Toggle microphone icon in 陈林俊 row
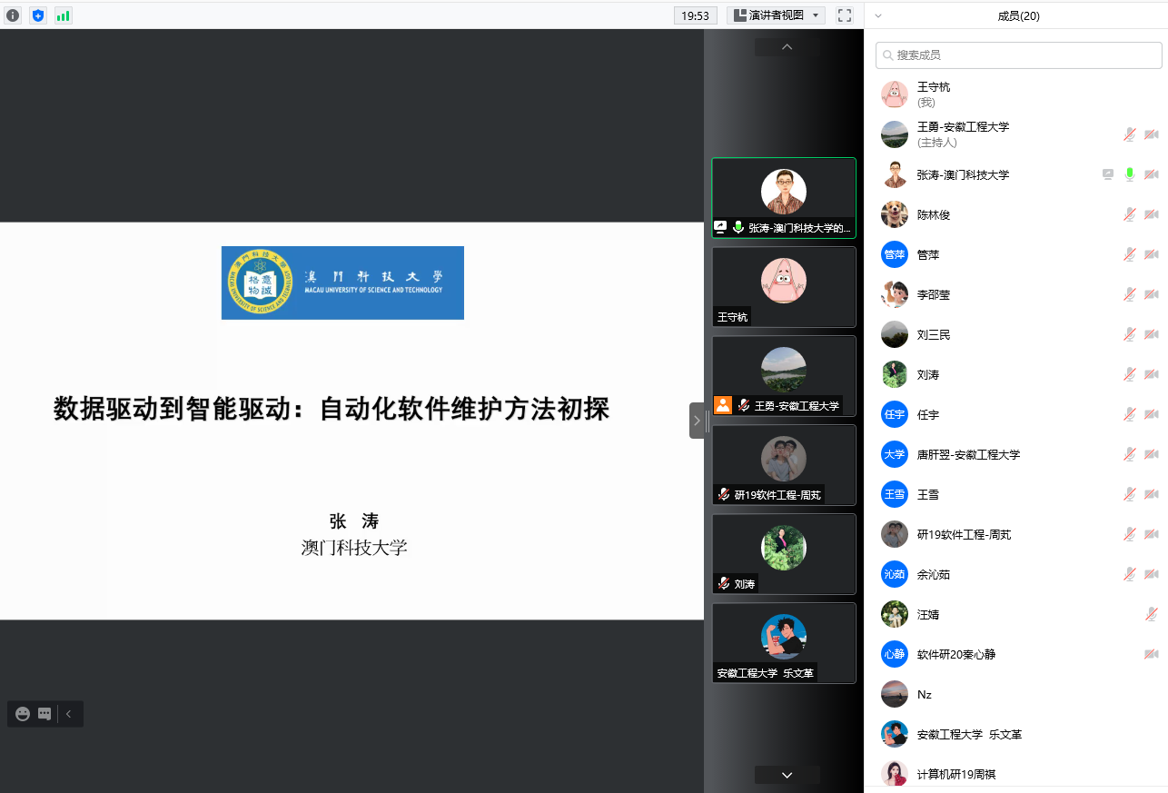Screen dimensions: 1168x793 [x=1129, y=214]
